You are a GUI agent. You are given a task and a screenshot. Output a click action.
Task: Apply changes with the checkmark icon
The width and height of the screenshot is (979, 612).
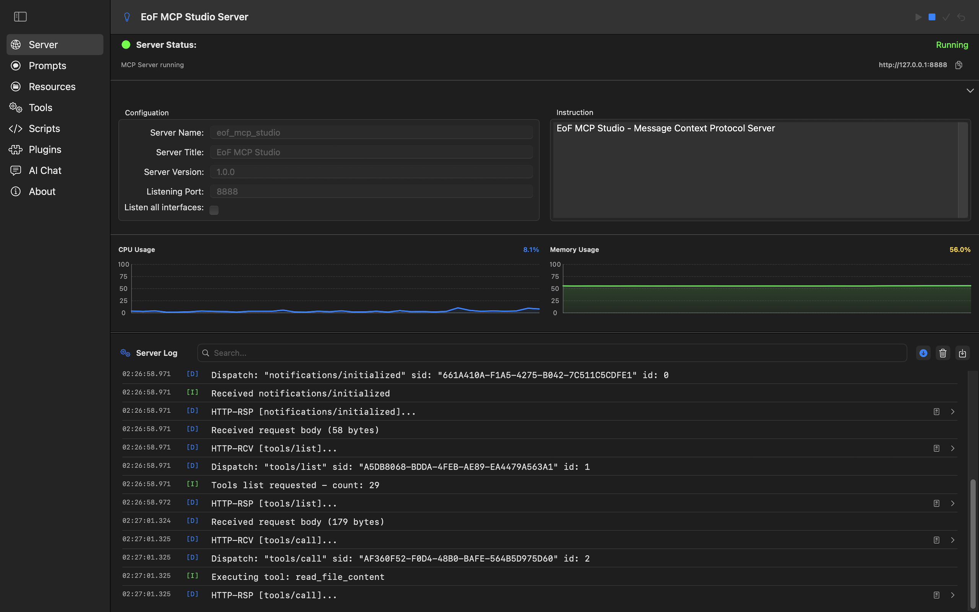946,17
